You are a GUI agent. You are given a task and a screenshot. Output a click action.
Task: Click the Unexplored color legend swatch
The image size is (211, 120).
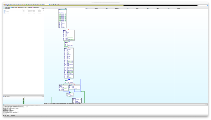click(27, 7)
